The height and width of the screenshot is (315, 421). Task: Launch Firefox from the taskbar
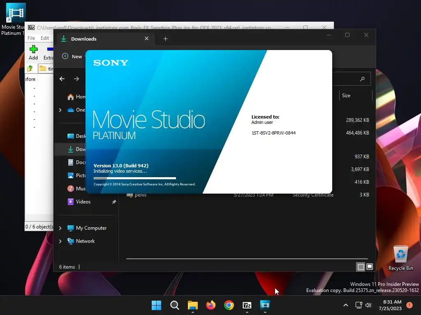click(x=211, y=305)
